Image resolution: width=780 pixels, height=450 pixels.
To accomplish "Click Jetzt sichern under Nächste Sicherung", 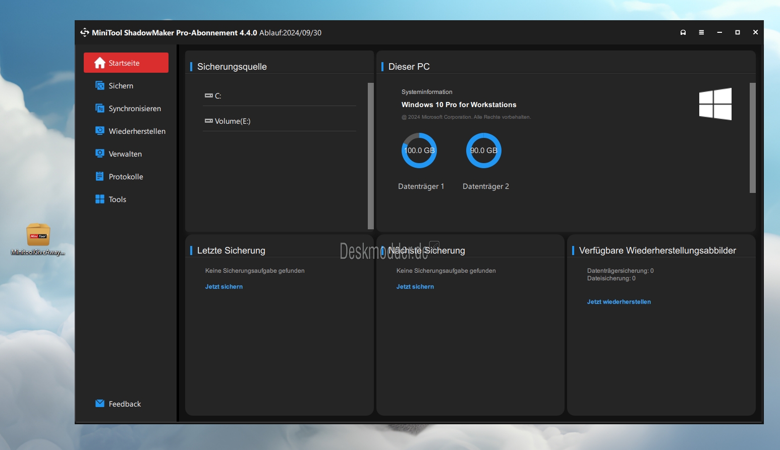I will [x=415, y=286].
